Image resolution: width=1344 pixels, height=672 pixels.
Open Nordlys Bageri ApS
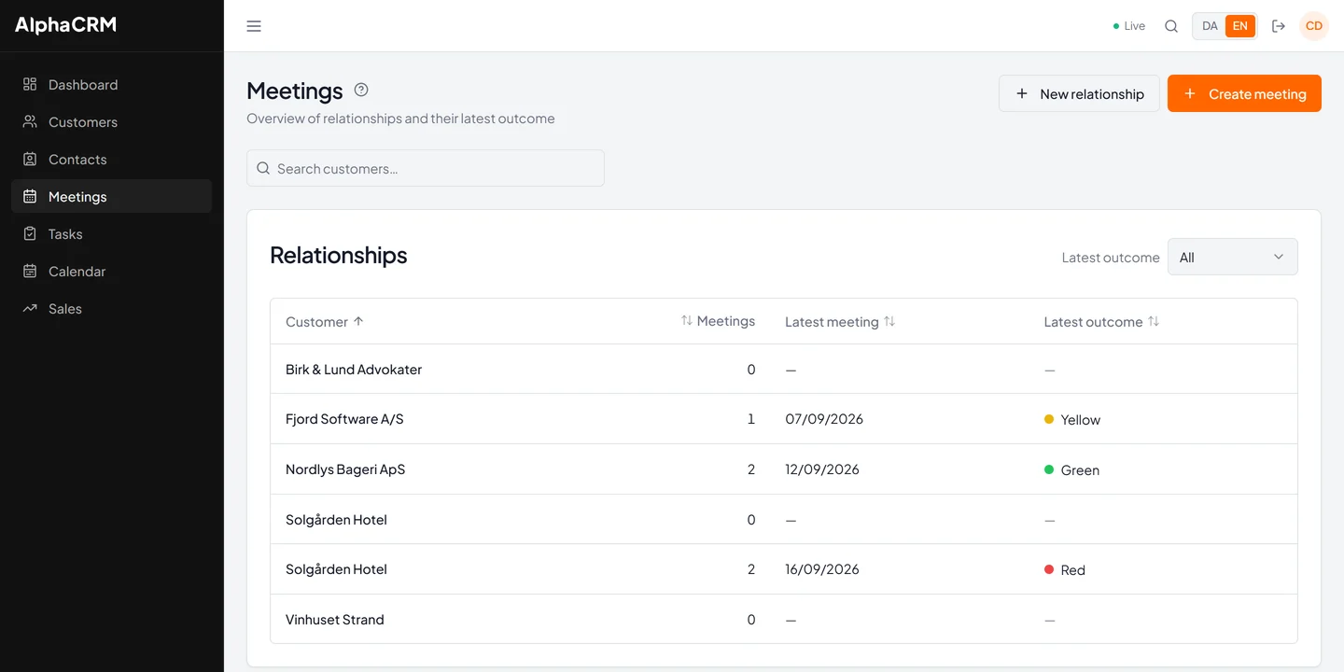(345, 469)
